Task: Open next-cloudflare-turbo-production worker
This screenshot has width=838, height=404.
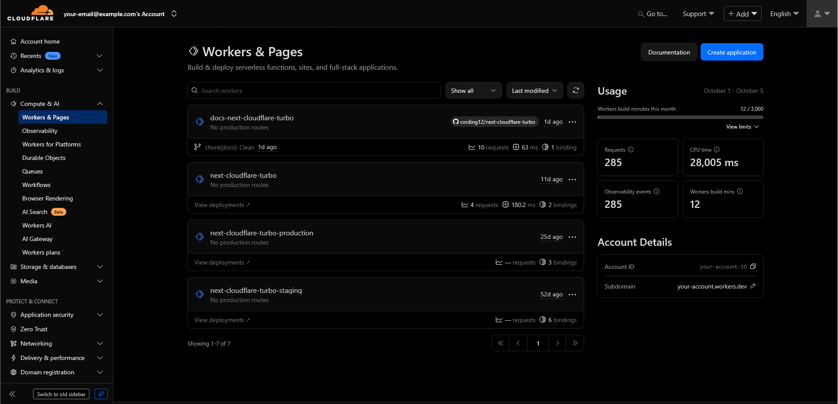Action: tap(261, 233)
